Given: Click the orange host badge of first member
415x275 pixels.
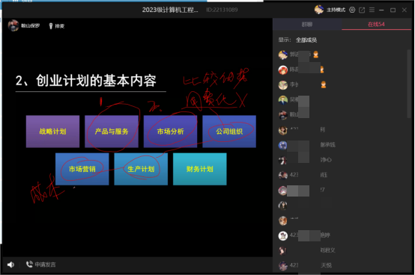Looking at the screenshot, I should [x=315, y=55].
